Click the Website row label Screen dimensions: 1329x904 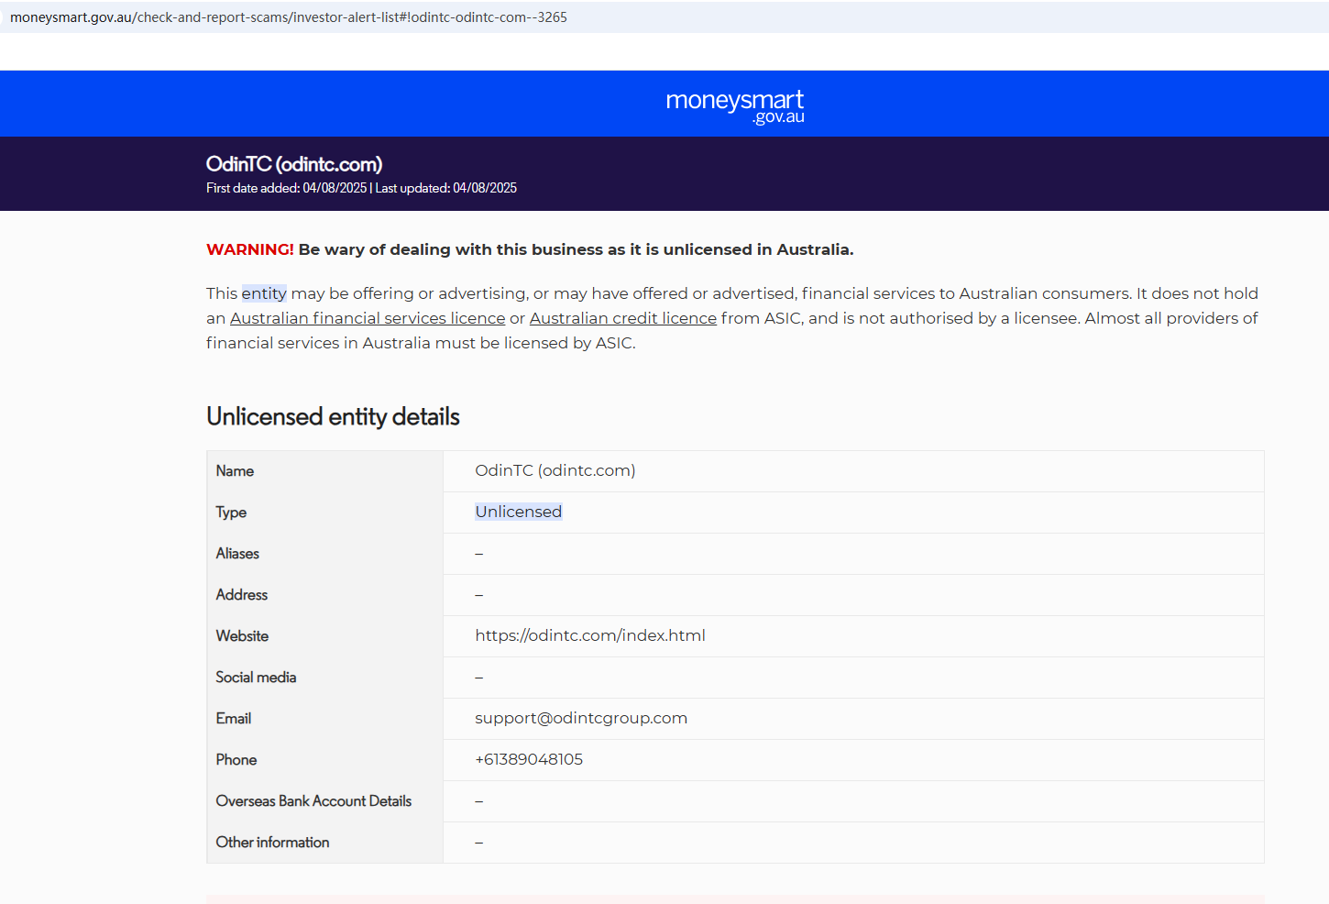(x=242, y=636)
